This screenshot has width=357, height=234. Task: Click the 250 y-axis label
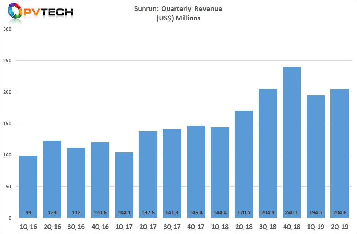point(7,61)
